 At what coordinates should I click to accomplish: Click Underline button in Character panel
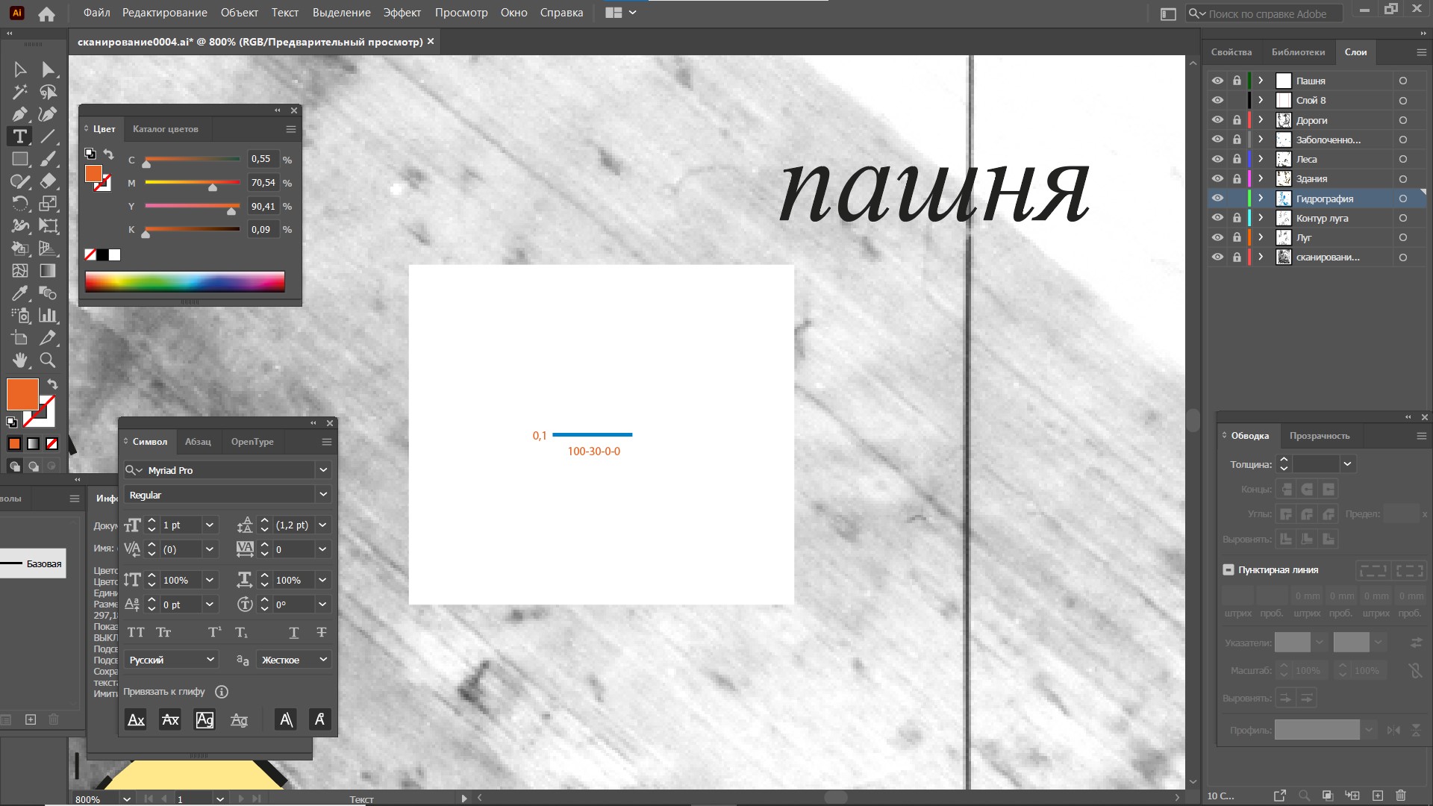coord(294,632)
